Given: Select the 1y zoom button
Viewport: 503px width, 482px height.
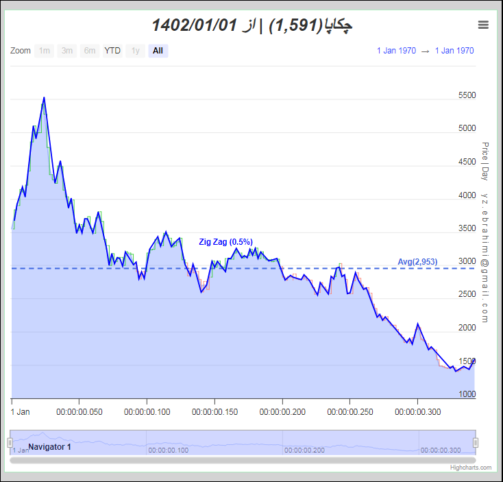Looking at the screenshot, I should [136, 51].
